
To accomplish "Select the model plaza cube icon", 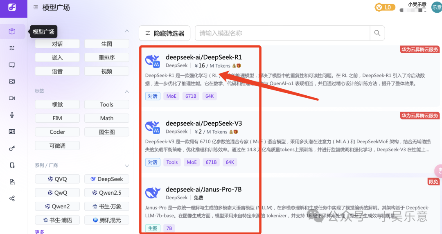I will tap(12, 31).
